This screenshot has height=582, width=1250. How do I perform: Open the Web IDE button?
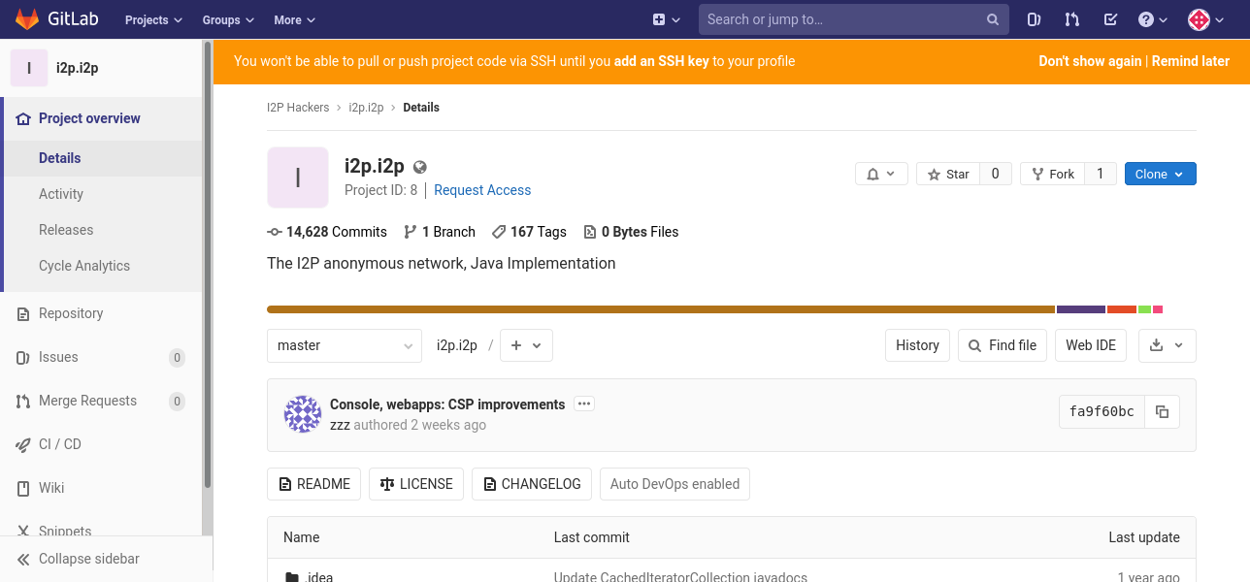point(1091,345)
